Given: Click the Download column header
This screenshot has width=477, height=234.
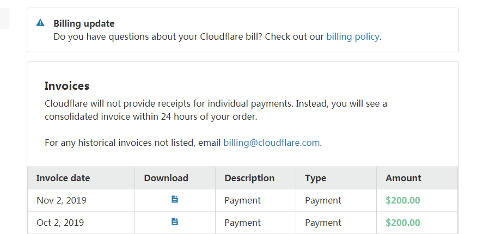Looking at the screenshot, I should 166,178.
